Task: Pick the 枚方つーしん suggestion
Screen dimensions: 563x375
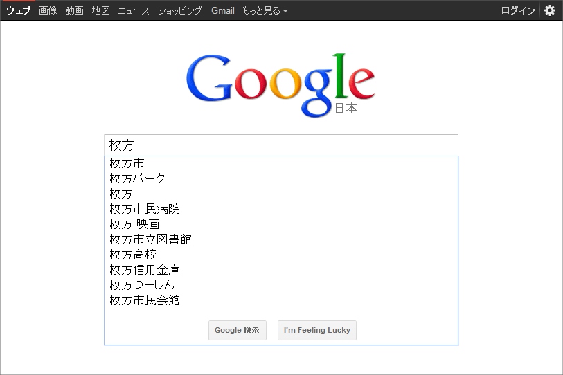Action: [142, 285]
